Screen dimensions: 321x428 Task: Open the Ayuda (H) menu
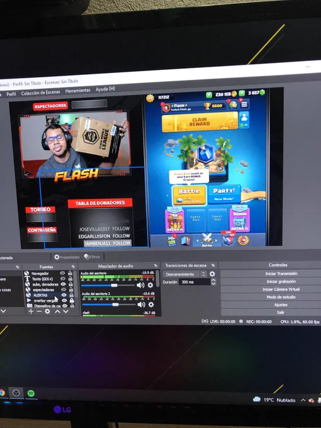click(105, 89)
